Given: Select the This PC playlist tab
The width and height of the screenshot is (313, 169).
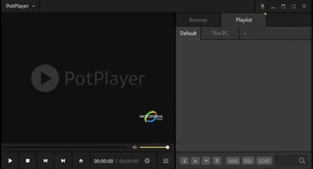Looking at the screenshot, I should click(220, 33).
